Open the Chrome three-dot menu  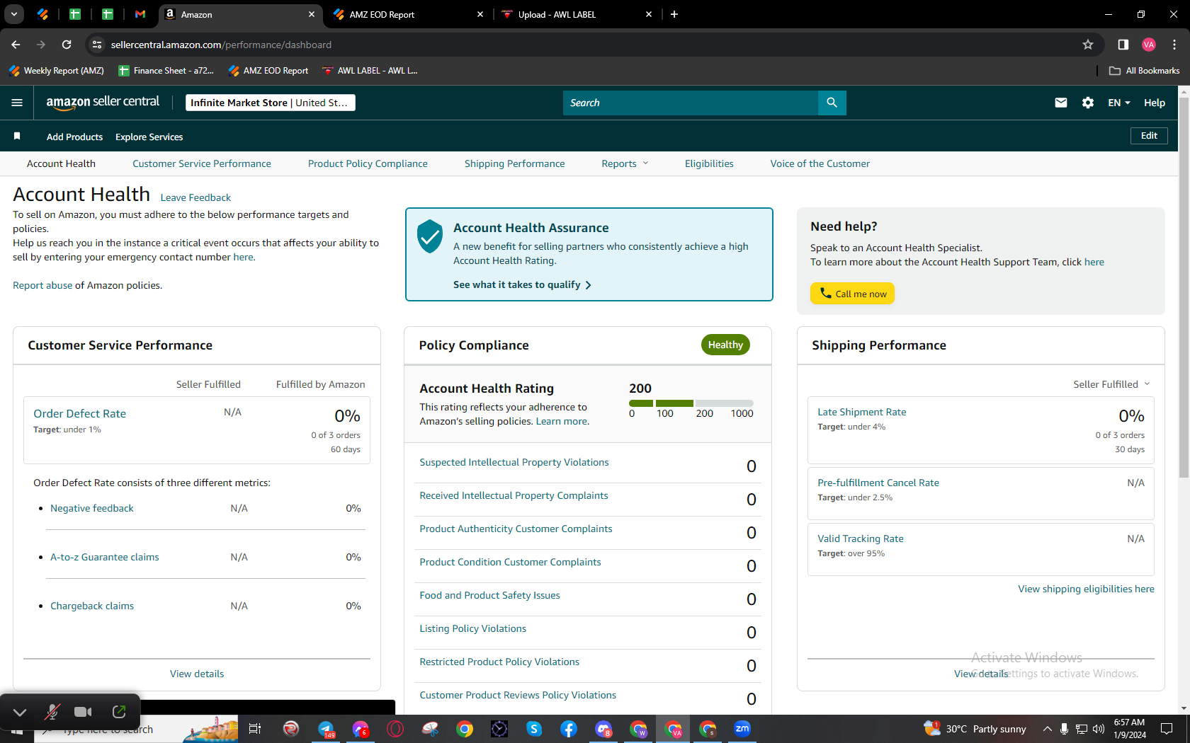click(1174, 45)
